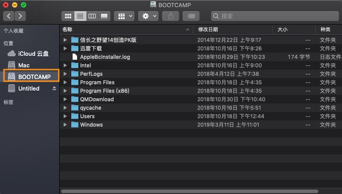Expand the 信长之野望14创造PK版 folder

coord(65,40)
